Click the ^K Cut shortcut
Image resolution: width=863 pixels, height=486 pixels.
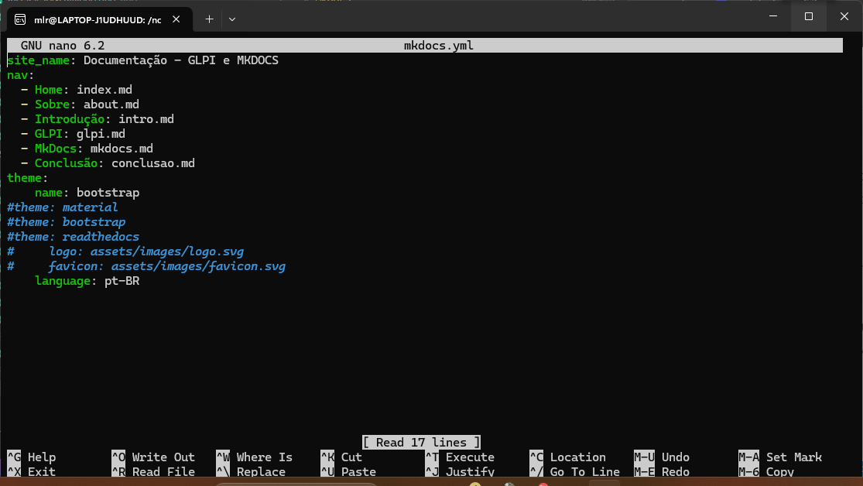(x=341, y=457)
